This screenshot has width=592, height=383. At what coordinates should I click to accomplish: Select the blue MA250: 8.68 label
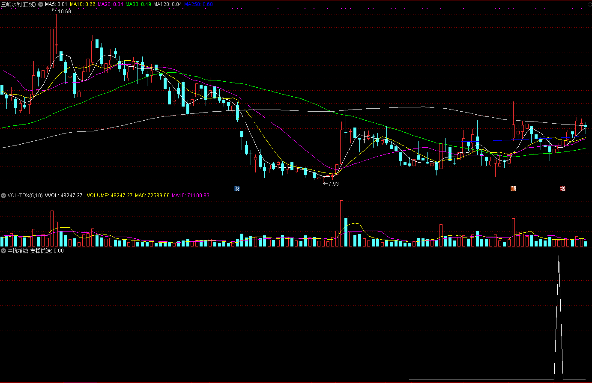click(x=198, y=4)
